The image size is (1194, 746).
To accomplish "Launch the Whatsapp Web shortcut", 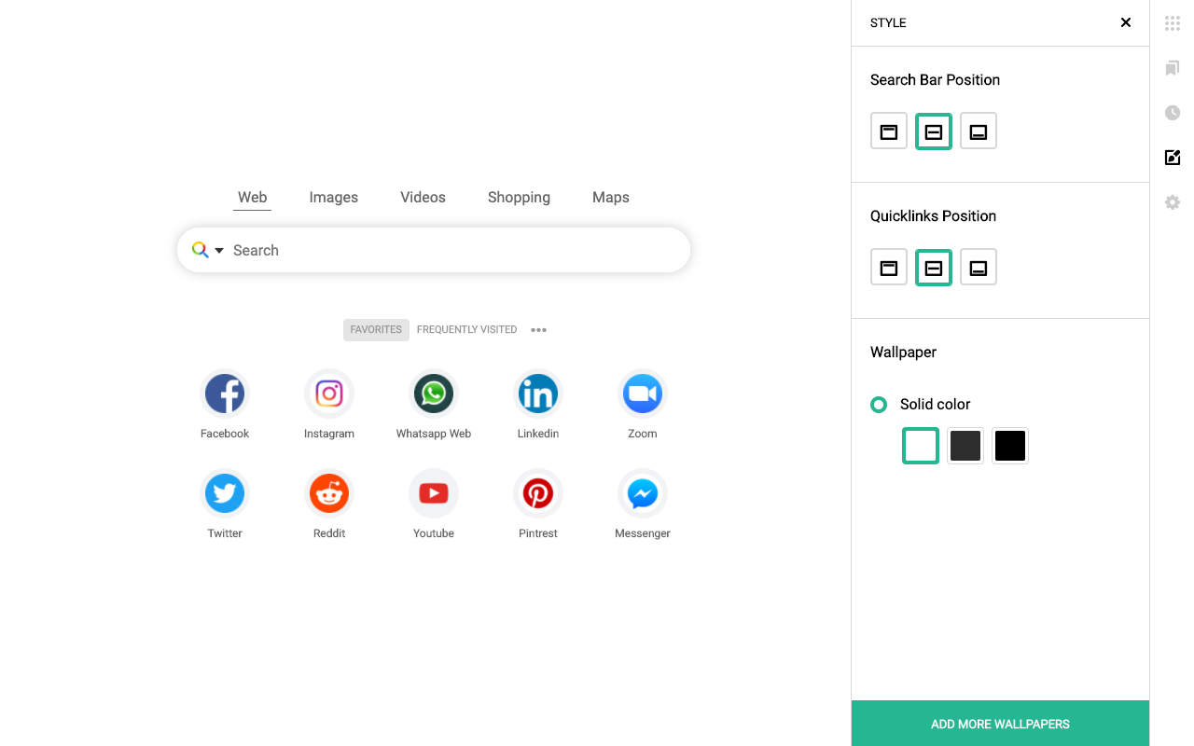I will (434, 394).
